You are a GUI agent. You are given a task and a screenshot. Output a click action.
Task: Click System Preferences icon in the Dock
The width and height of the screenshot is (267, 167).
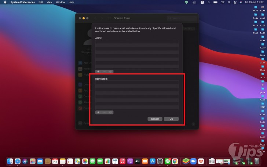coord(160,161)
